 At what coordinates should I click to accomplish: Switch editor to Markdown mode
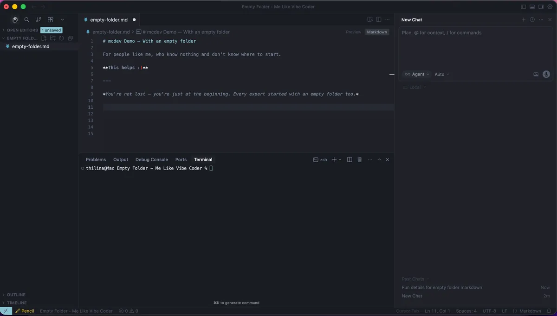[376, 32]
